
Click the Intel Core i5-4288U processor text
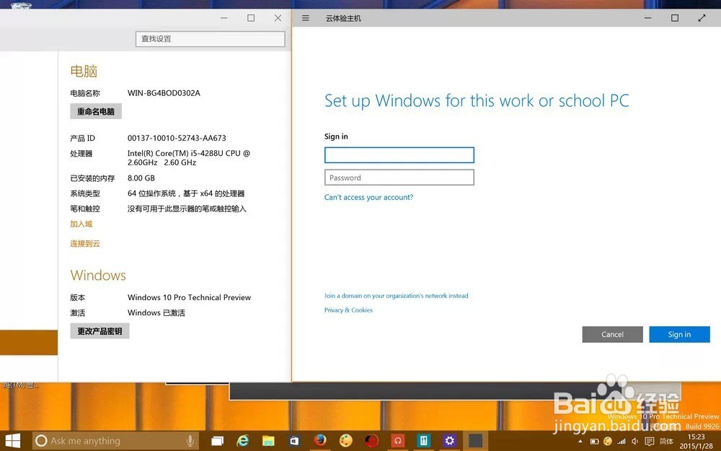point(189,157)
